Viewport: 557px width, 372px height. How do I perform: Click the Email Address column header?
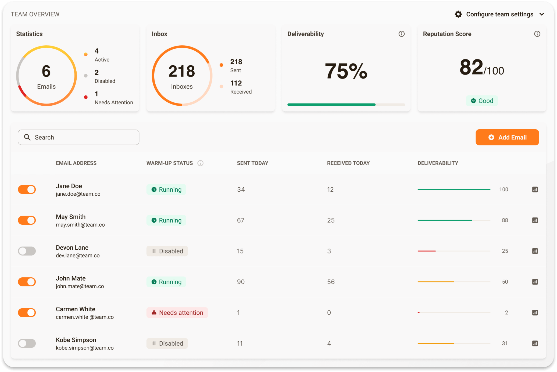tap(76, 163)
